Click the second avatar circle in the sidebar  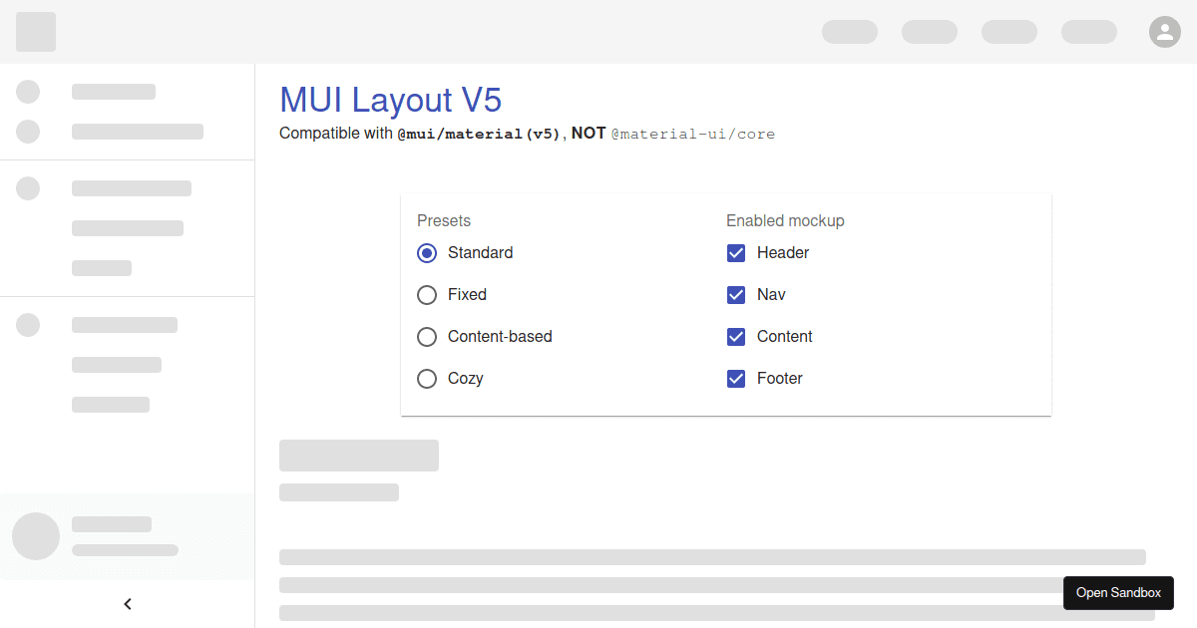27,131
